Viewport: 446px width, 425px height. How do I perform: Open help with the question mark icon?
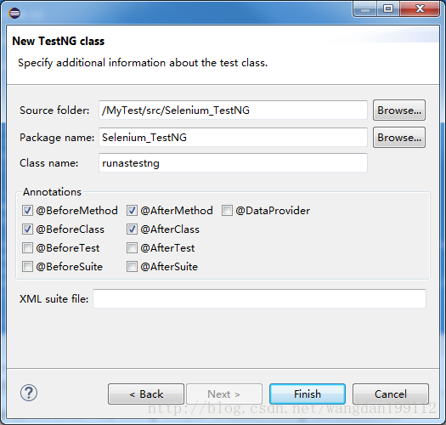pyautogui.click(x=29, y=393)
